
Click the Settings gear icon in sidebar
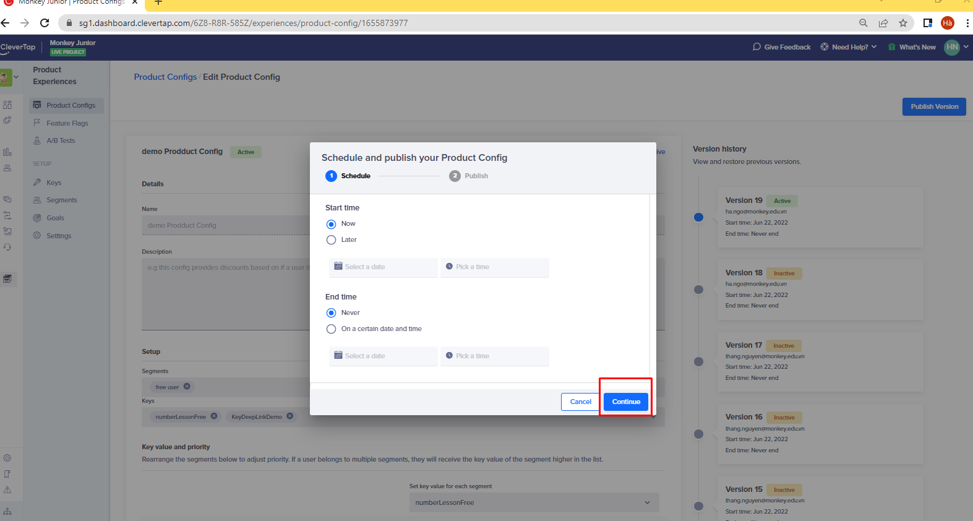click(37, 236)
